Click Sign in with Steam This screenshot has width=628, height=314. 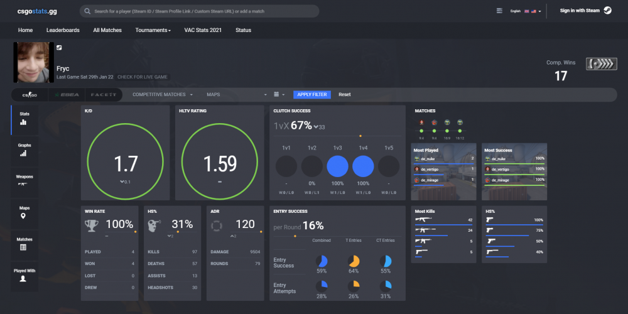pyautogui.click(x=580, y=11)
